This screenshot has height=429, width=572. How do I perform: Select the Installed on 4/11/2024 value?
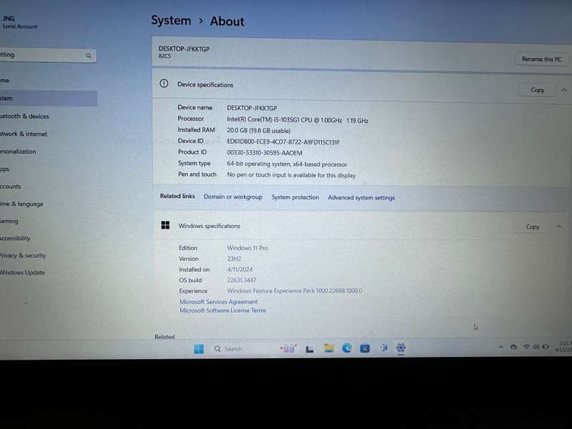240,270
